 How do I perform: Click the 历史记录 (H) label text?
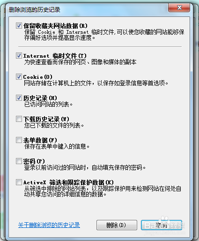(40, 98)
